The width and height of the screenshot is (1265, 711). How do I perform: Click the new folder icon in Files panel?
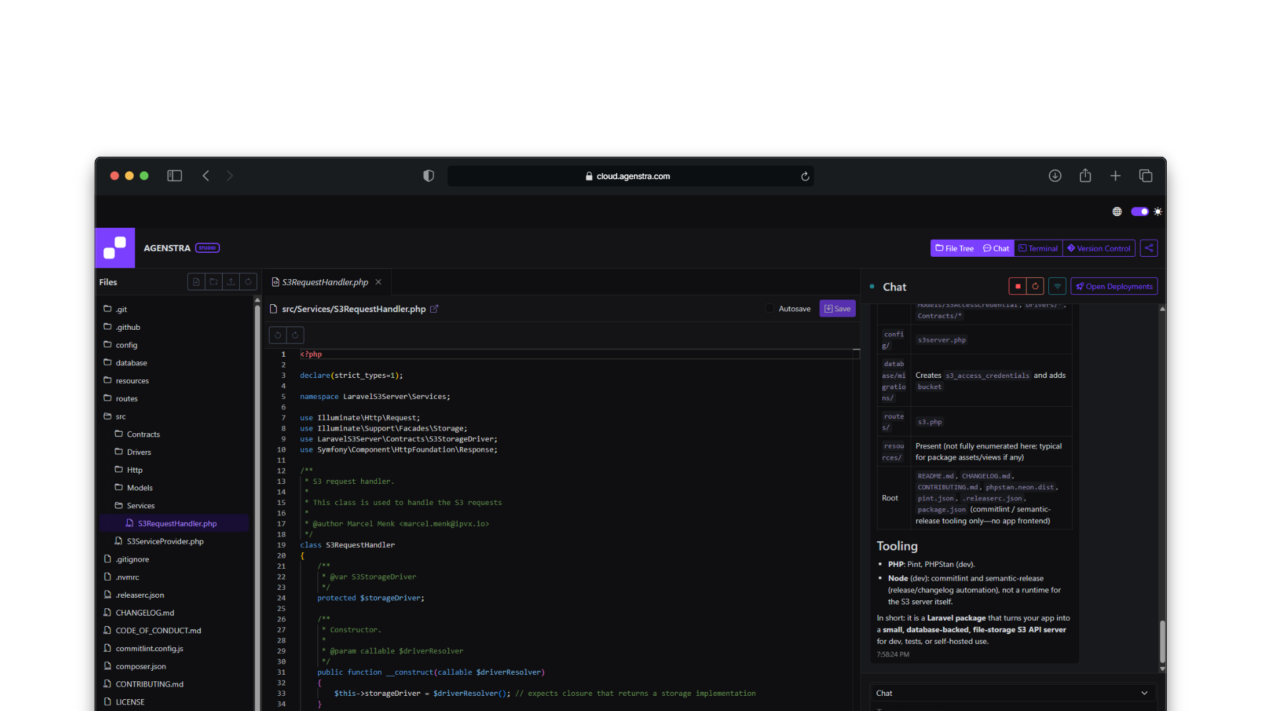tap(213, 282)
